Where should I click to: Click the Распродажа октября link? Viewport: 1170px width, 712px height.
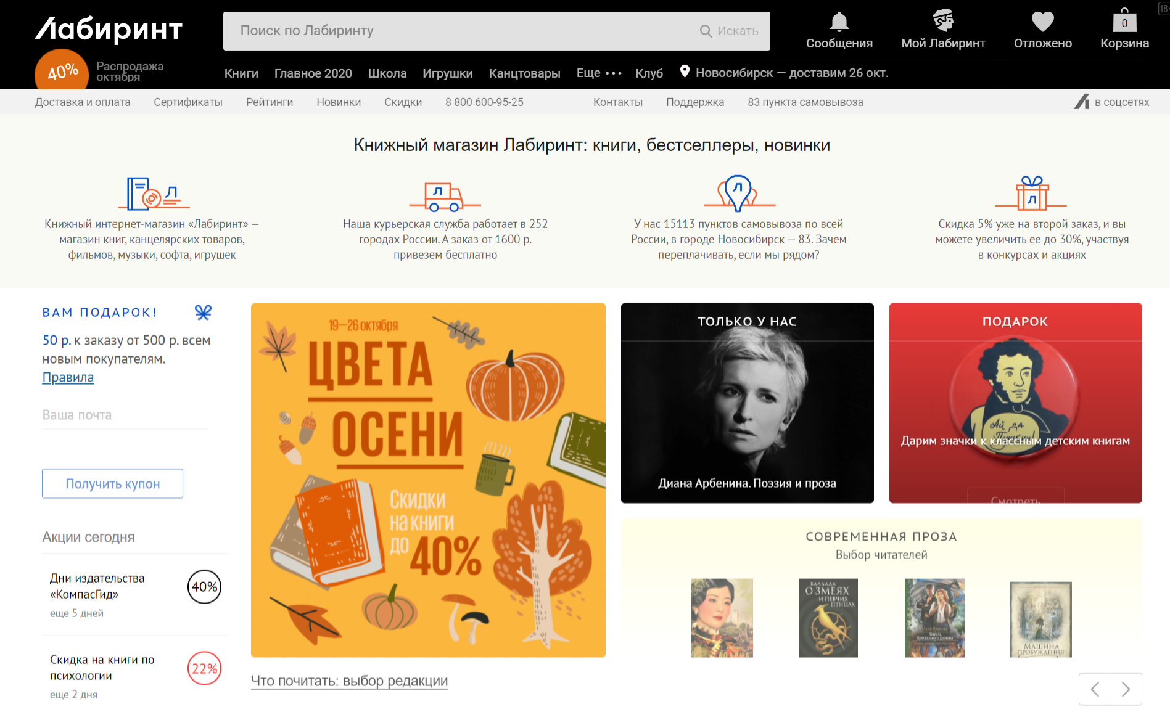[x=130, y=72]
